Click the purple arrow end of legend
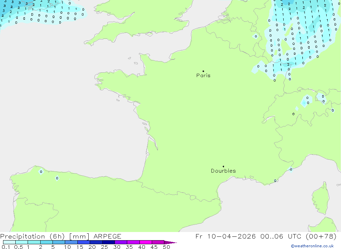Viewport: 341px width, 249px height. pos(170,243)
